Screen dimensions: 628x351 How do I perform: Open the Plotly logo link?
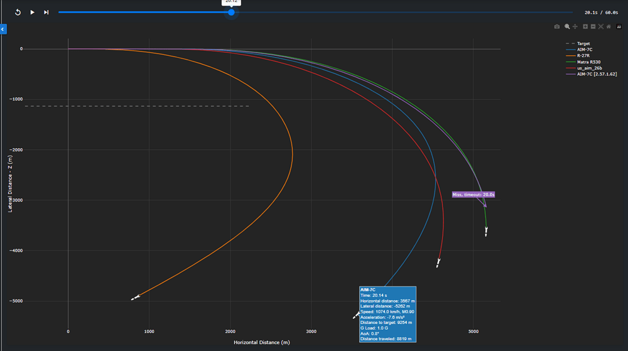pyautogui.click(x=619, y=26)
